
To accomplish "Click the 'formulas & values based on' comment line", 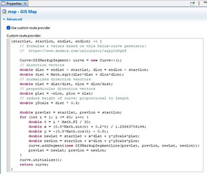I will [x=83, y=46].
